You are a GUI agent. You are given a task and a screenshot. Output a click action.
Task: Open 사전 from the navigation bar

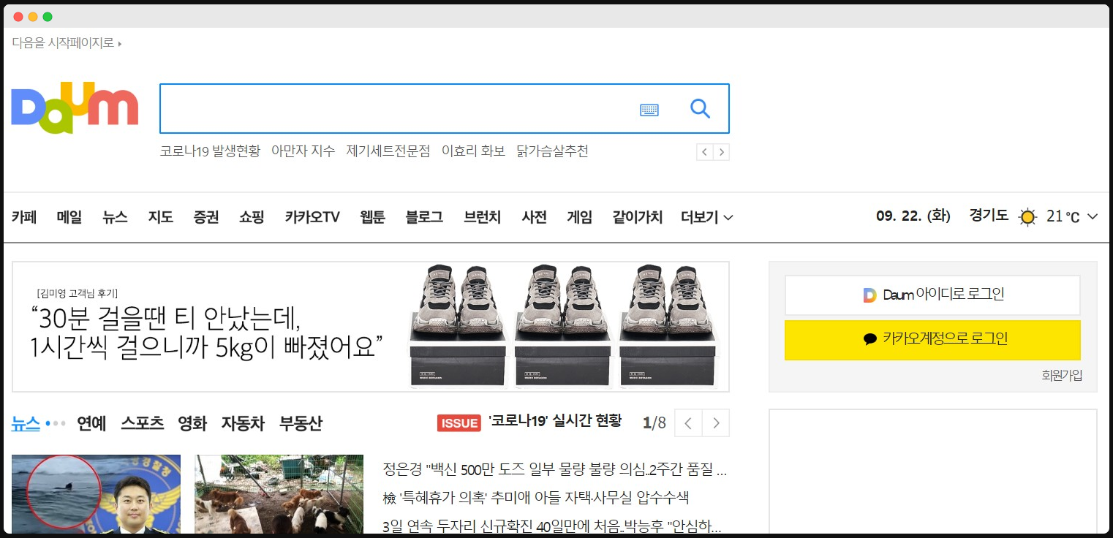point(534,217)
